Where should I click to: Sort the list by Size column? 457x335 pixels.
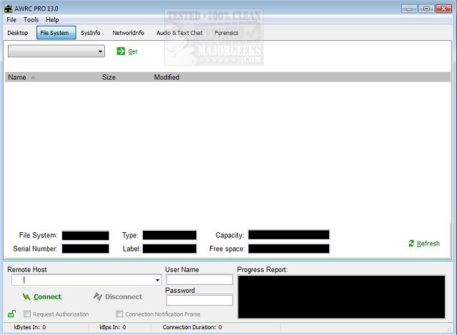pyautogui.click(x=109, y=77)
